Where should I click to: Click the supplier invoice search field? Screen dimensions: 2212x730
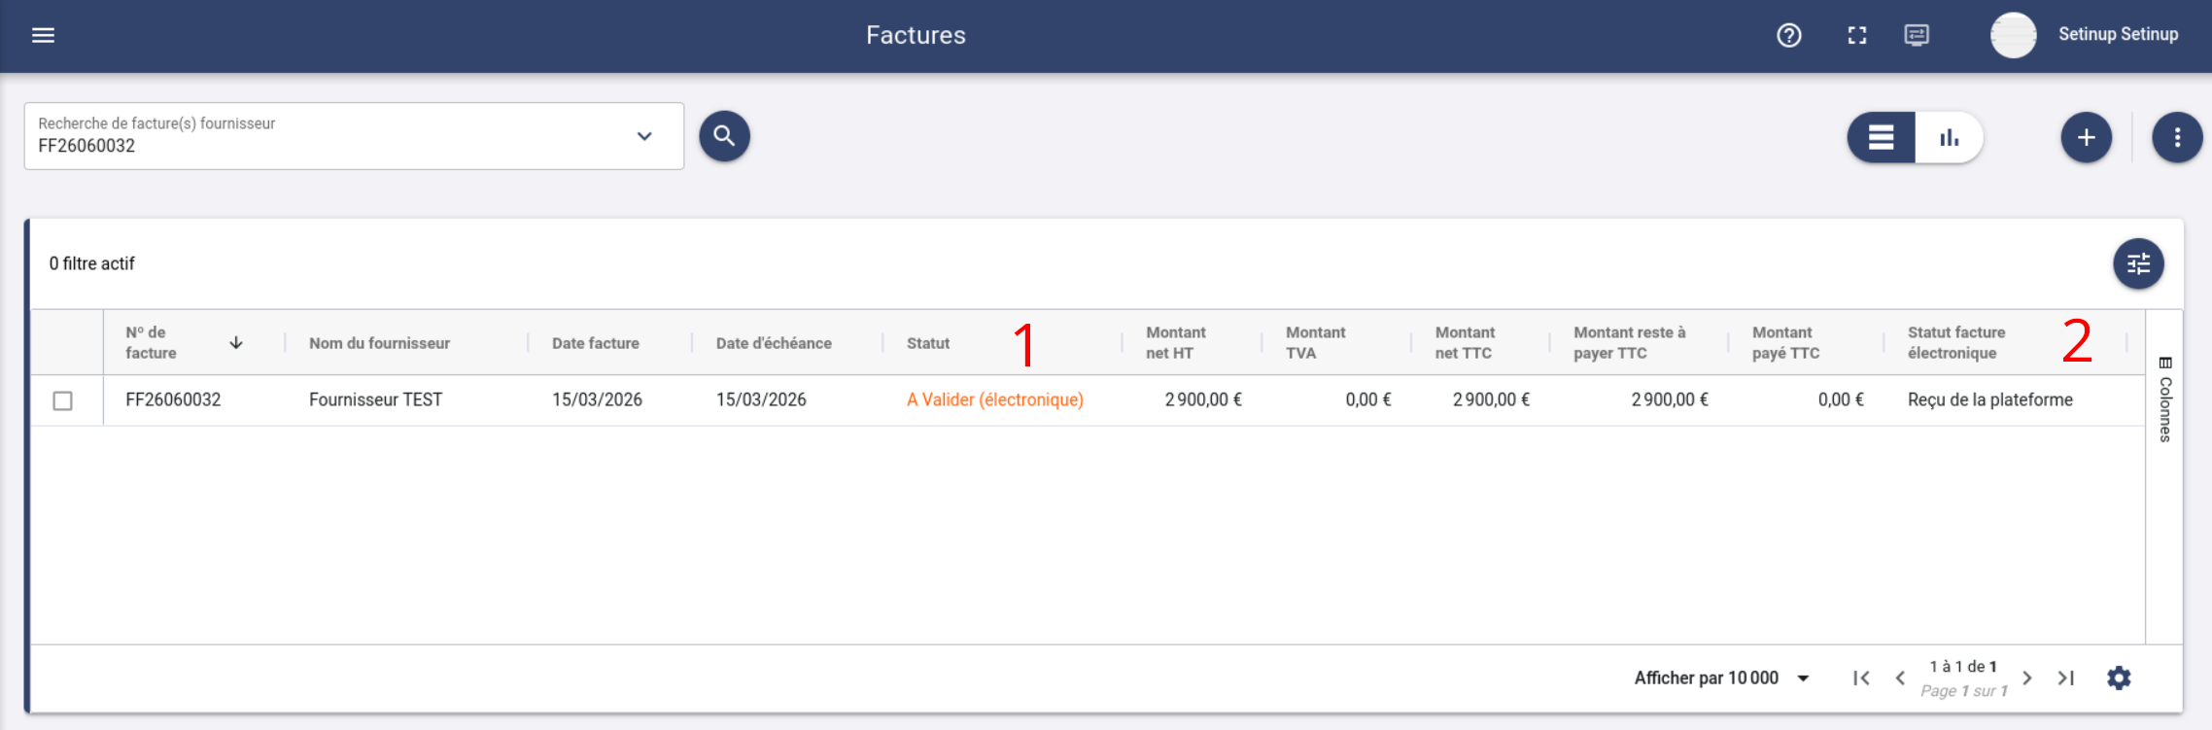pyautogui.click(x=354, y=136)
